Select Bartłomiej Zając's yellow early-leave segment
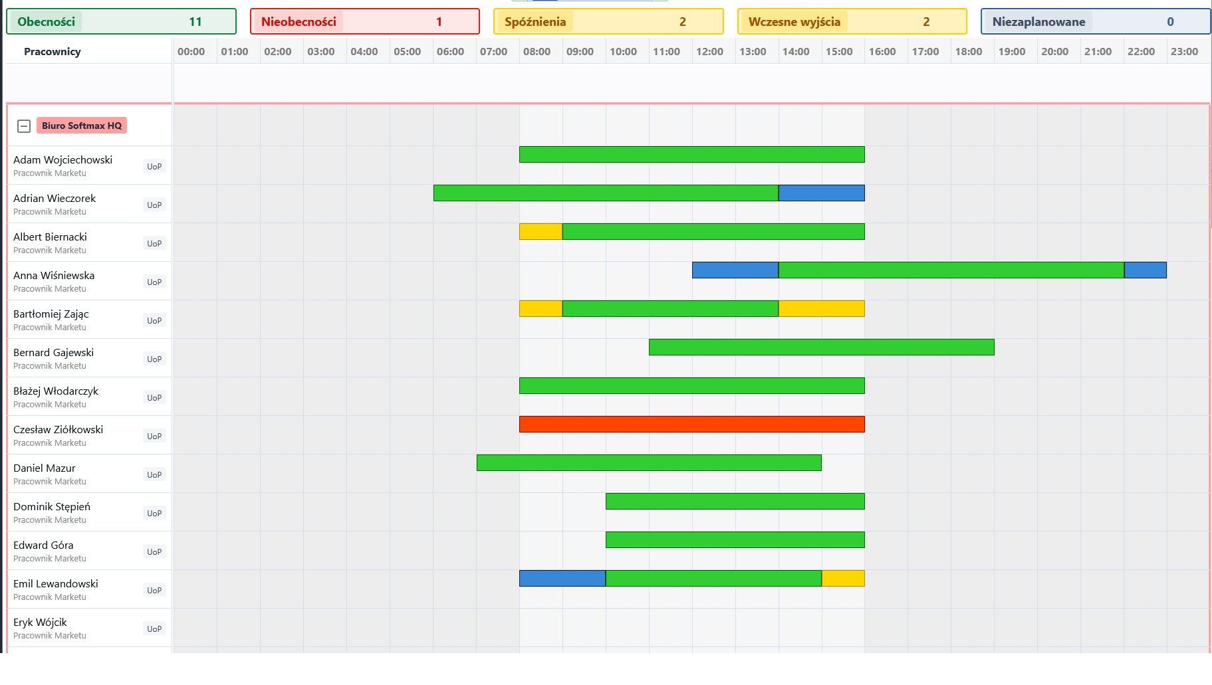The height and width of the screenshot is (685, 1212). pyautogui.click(x=822, y=308)
